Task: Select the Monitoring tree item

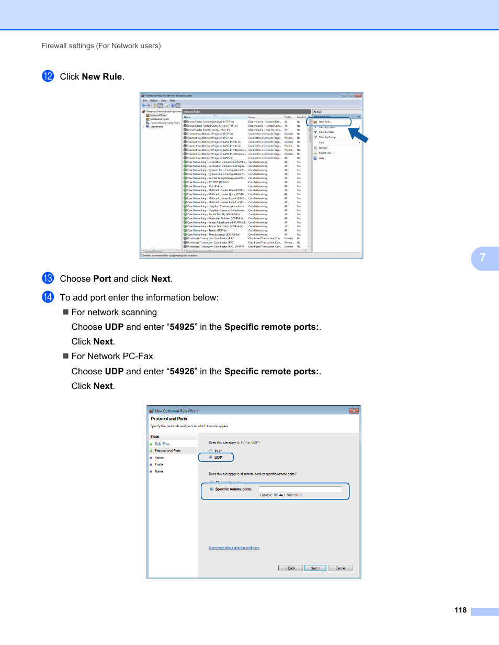Action: coord(157,127)
